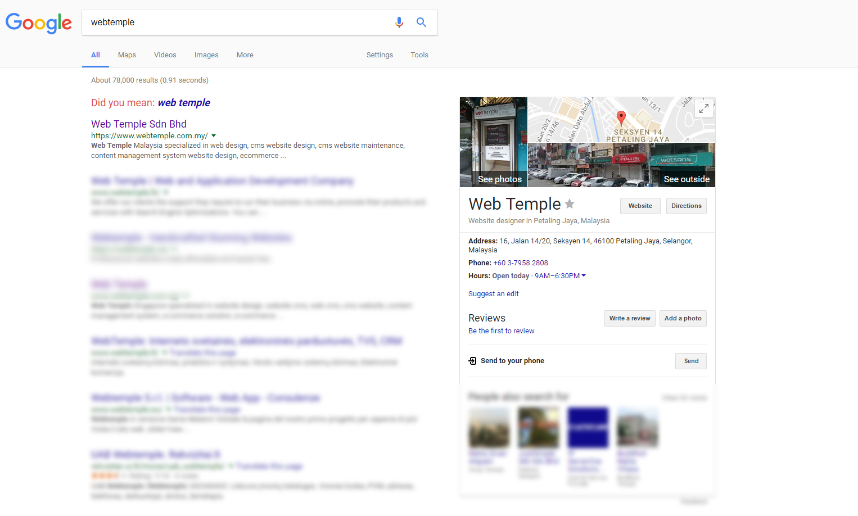Screen dimensions: 858x516
Task: Open the dropdown arrow beside the webtemple.com.my URL
Action: click(214, 136)
